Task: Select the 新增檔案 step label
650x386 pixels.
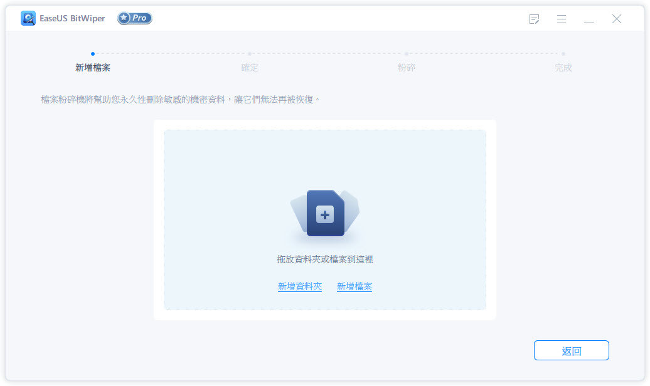Action: (93, 68)
